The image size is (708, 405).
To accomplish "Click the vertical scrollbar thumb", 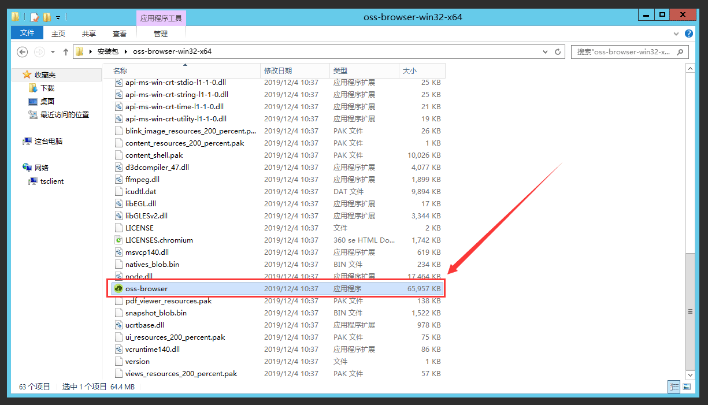I will [x=690, y=311].
